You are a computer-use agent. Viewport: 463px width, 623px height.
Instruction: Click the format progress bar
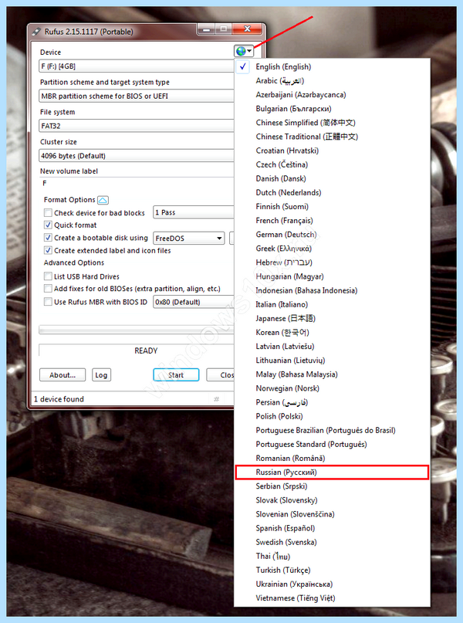137,330
